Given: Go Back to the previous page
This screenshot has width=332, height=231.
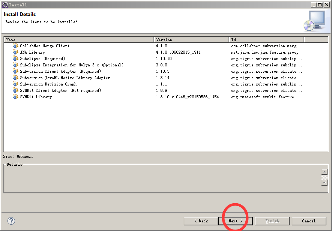Looking at the screenshot, I should click(x=201, y=221).
